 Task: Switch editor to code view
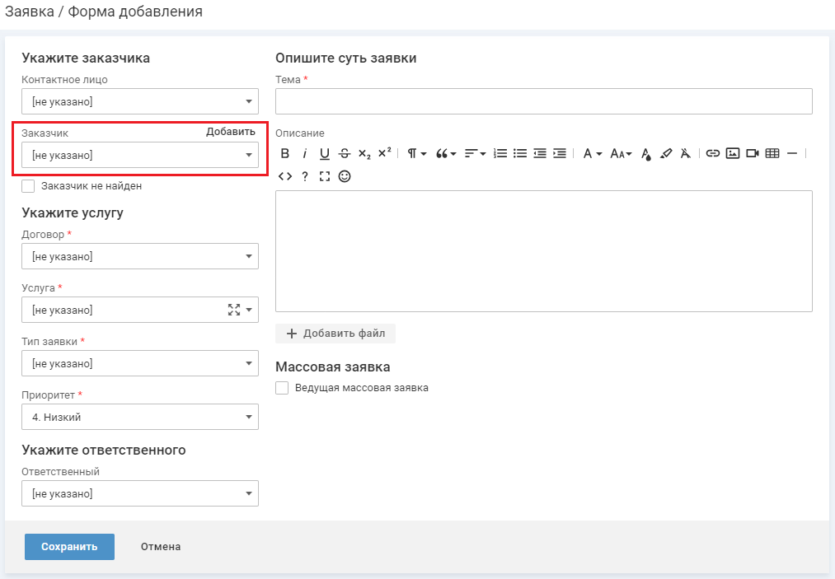coord(285,176)
